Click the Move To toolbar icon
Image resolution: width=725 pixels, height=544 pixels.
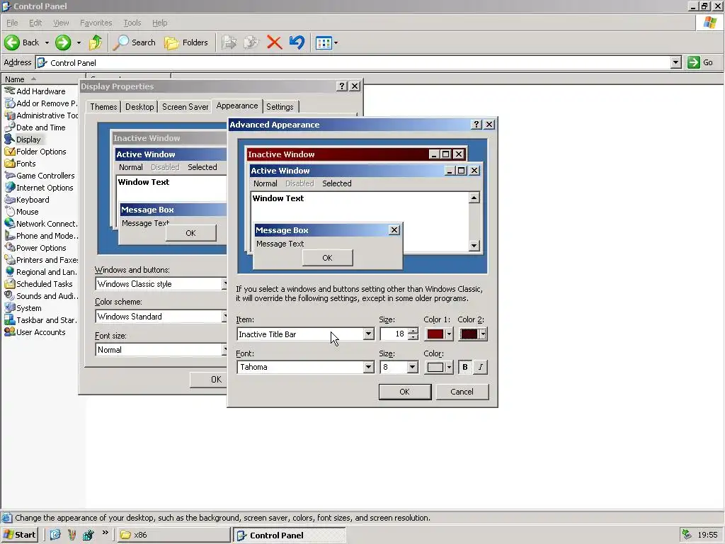[x=229, y=42]
